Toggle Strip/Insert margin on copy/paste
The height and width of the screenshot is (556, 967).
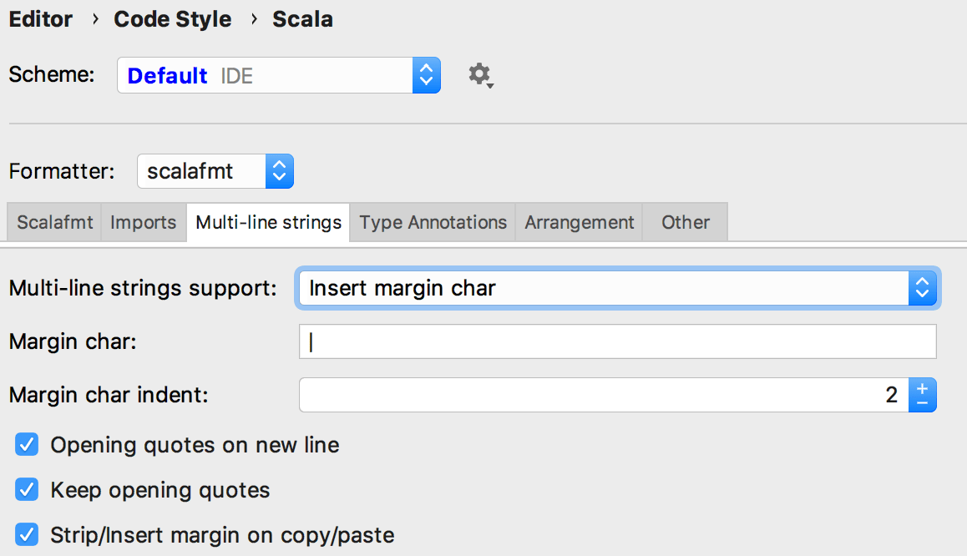point(27,535)
